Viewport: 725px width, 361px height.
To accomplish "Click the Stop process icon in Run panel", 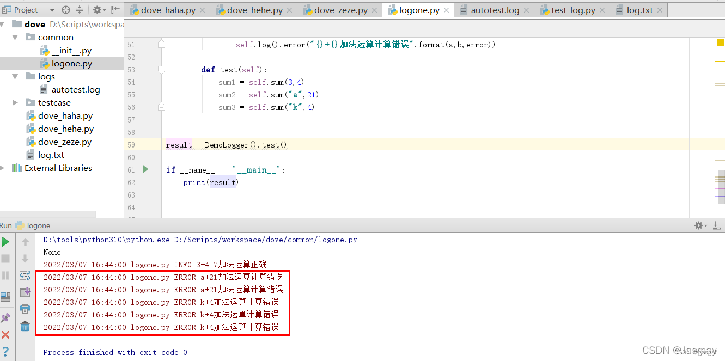I will (5, 259).
